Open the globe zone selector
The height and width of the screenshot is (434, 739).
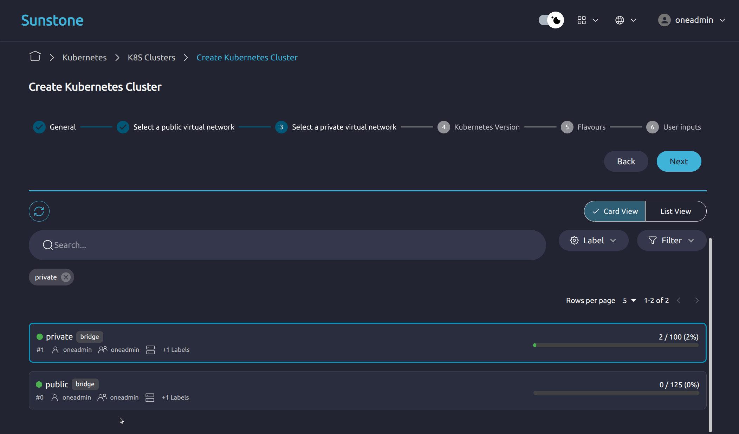point(620,20)
